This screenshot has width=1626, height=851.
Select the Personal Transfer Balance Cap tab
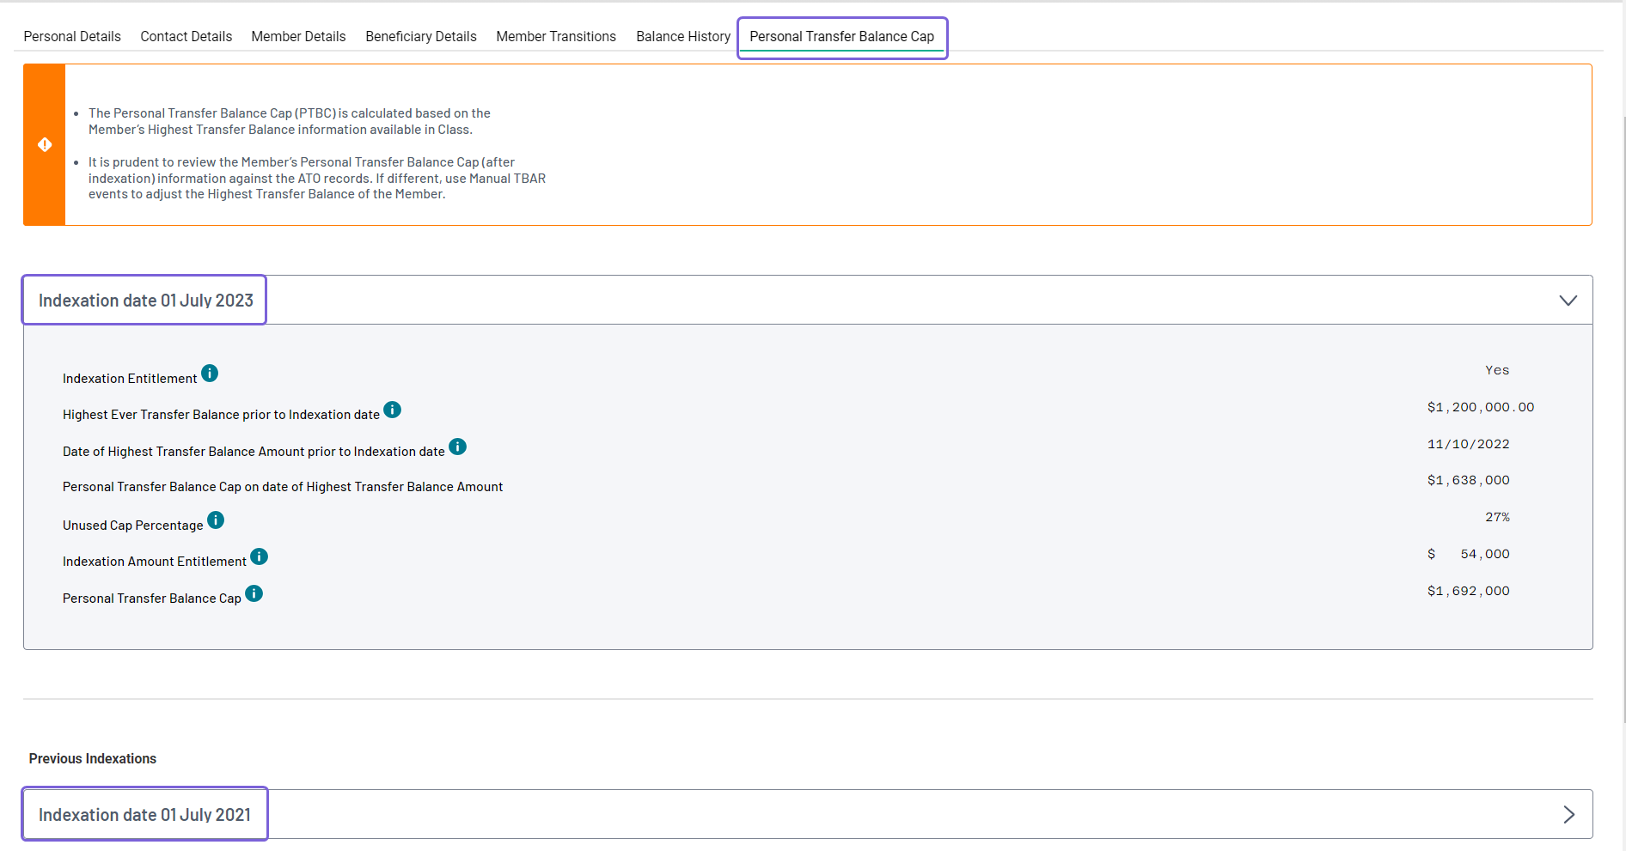842,36
